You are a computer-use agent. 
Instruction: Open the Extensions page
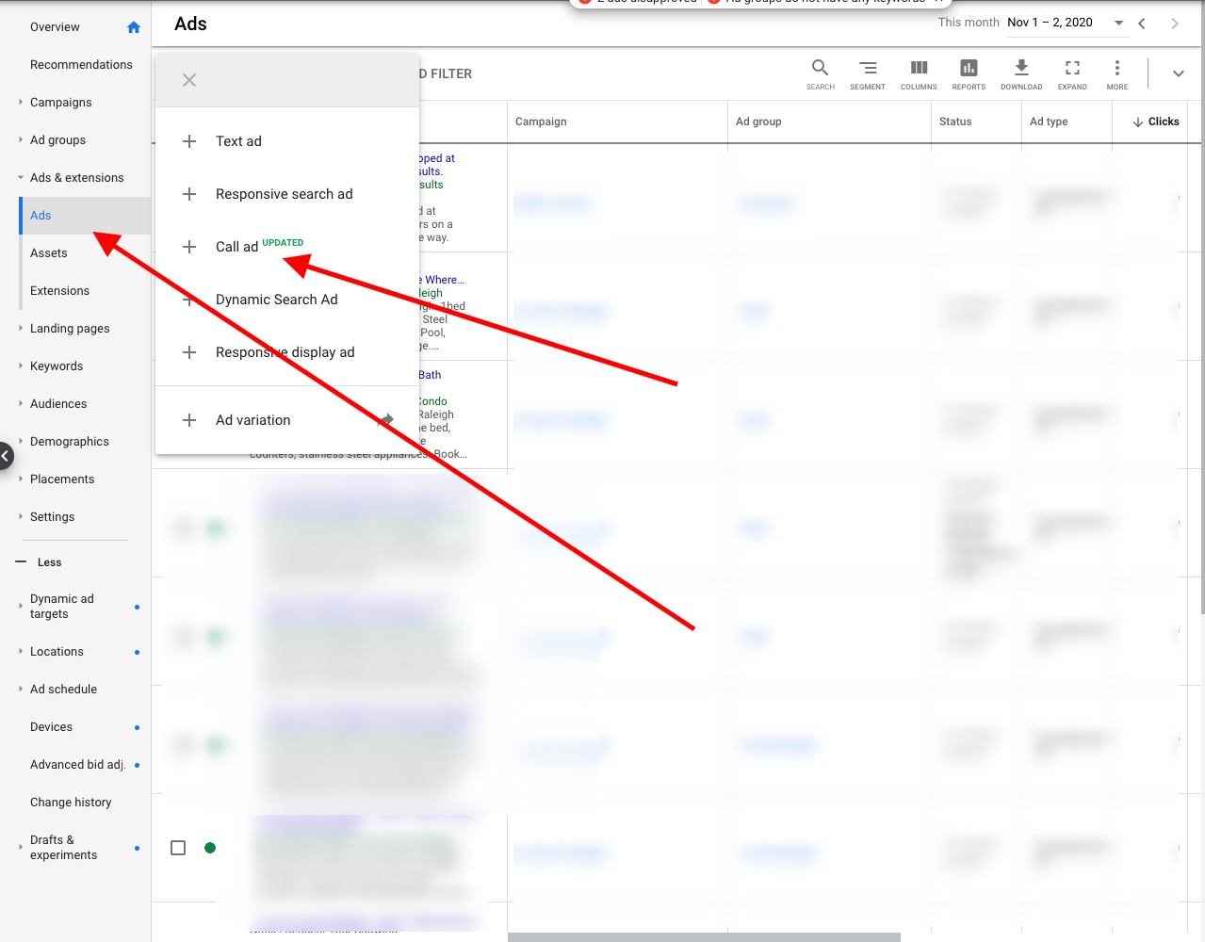59,291
